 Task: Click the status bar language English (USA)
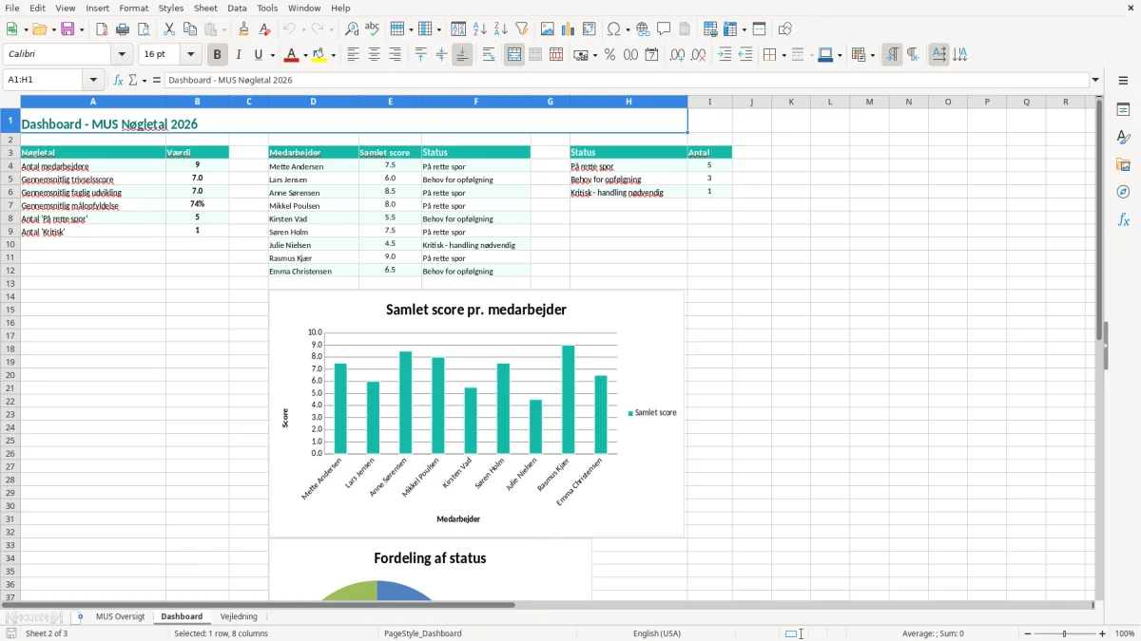tap(657, 633)
